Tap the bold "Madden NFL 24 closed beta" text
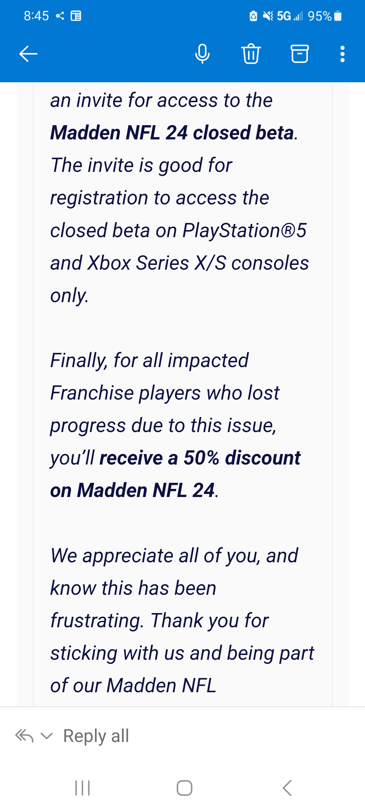 pyautogui.click(x=172, y=132)
